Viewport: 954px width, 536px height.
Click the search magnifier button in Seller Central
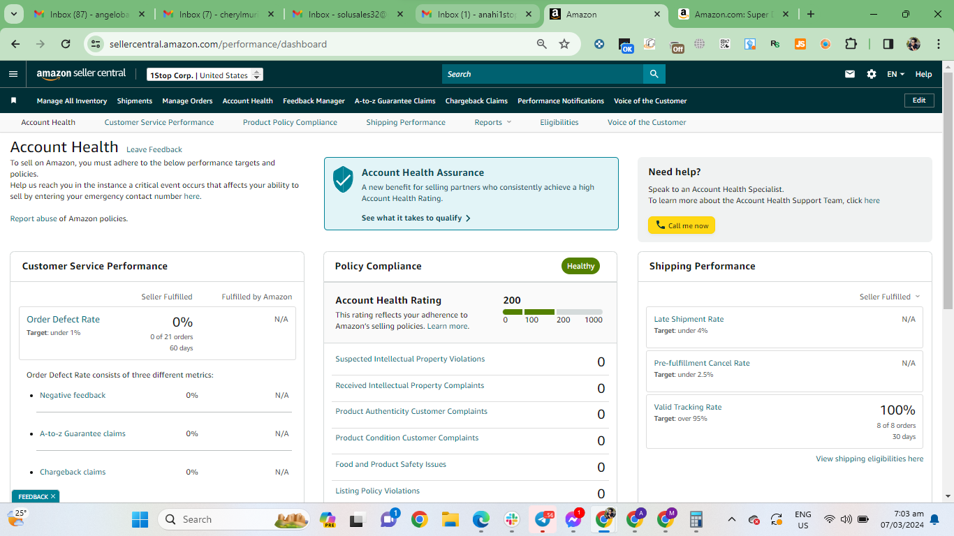coord(654,74)
